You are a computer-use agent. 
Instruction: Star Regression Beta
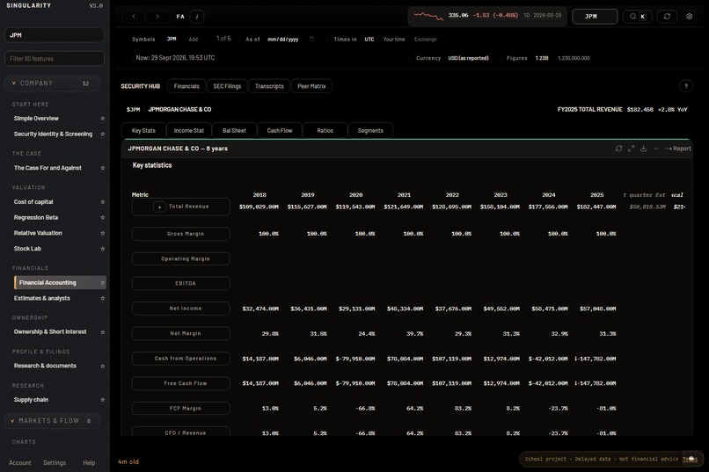[103, 218]
